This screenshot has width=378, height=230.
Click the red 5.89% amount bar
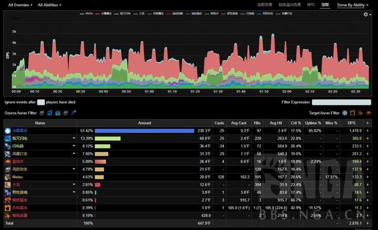[100, 161]
